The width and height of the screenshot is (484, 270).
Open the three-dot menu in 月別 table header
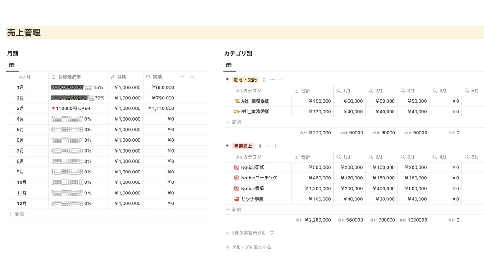click(x=192, y=77)
